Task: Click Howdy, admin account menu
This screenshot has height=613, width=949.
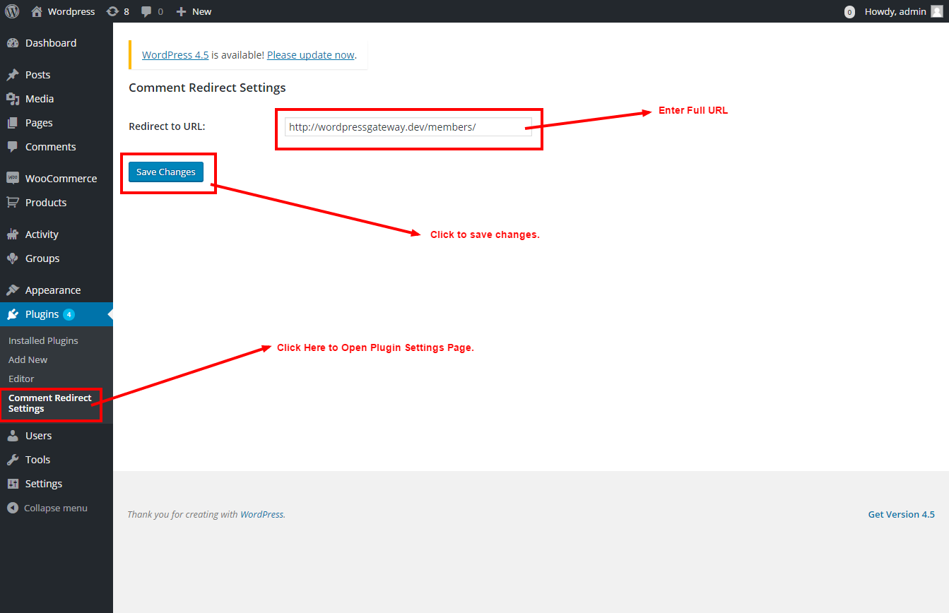Action: point(904,11)
